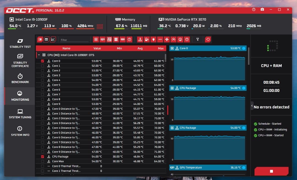Open the Core 0 graph info button
The image size is (297, 180).
pyautogui.click(x=244, y=48)
